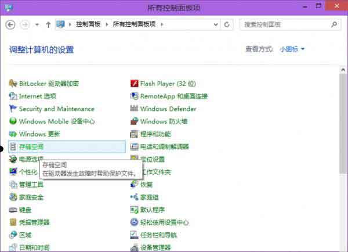Image resolution: width=348 pixels, height=252 pixels.
Task: Minimize the 所有控制面板项 window
Action: coord(305,6)
